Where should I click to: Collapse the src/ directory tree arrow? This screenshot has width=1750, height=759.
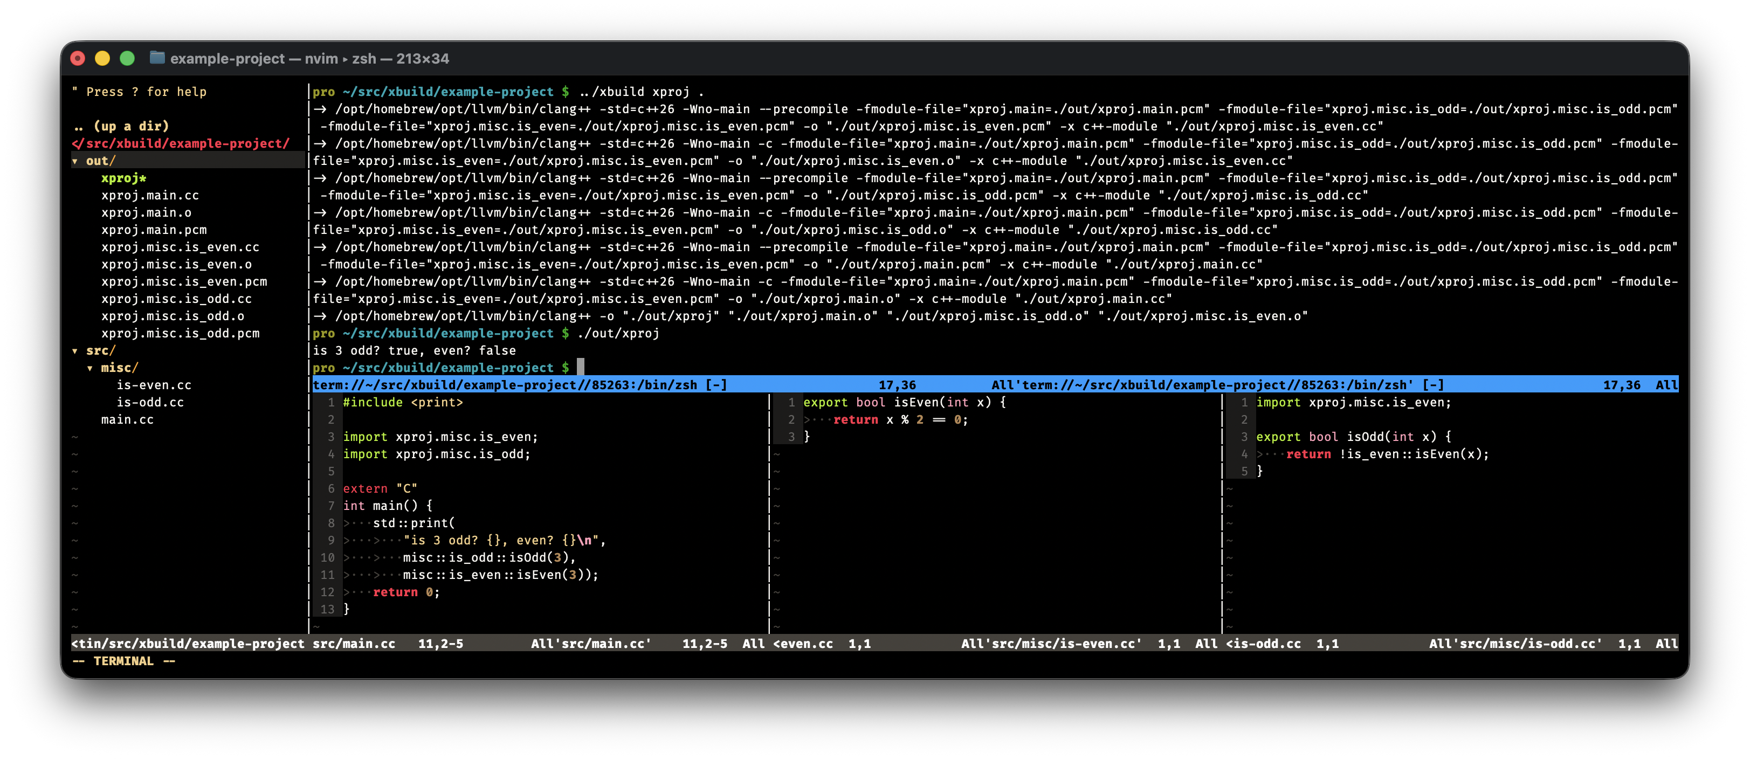(x=75, y=350)
